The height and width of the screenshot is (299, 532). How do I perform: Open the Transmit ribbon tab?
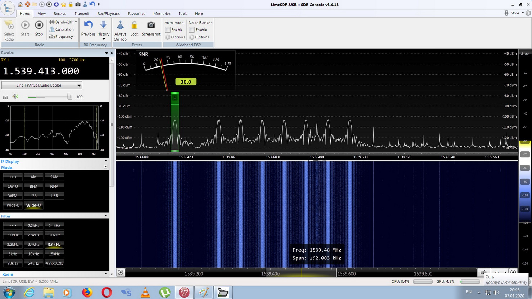[82, 14]
